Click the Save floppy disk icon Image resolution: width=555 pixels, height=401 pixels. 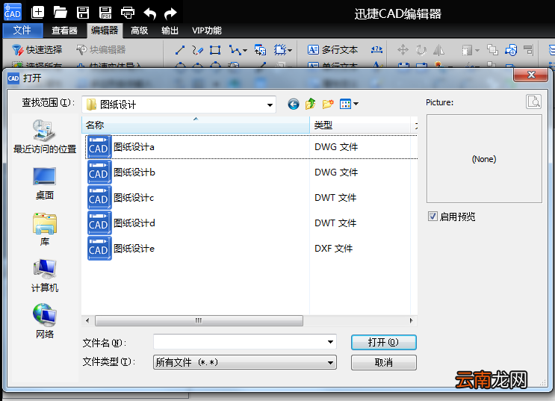(83, 13)
